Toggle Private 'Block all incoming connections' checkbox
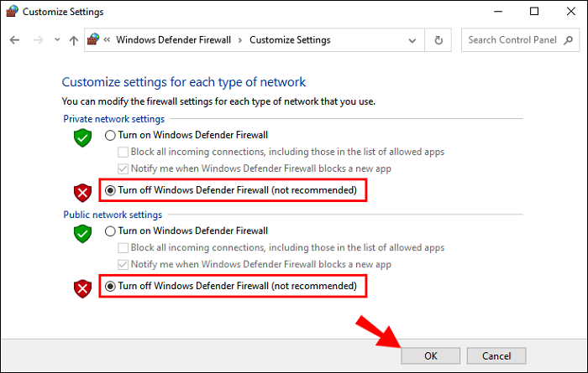The image size is (588, 373). pos(123,153)
